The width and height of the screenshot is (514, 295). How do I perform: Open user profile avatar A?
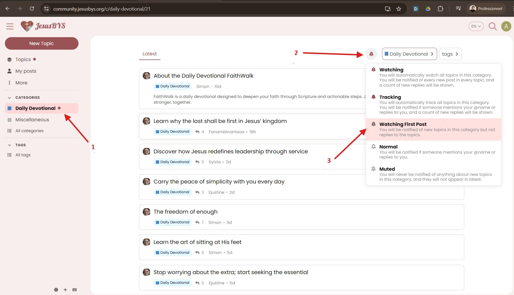coord(506,26)
